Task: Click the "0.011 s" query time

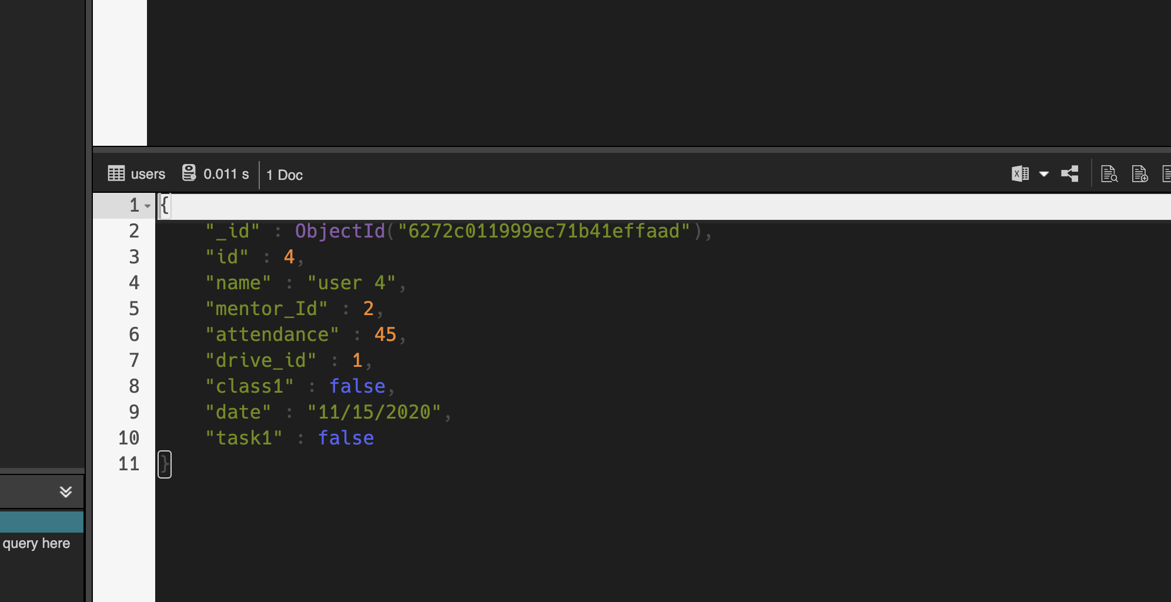Action: pos(226,174)
